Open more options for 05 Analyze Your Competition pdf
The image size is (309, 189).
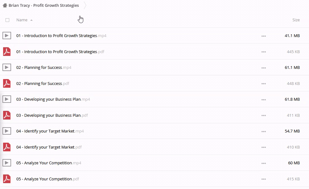point(263,179)
